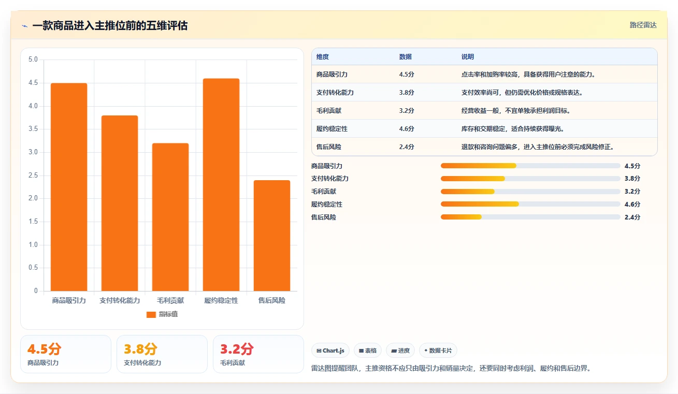Click the 2.4分 value beside progress bar
Viewport: 678px width, 394px height.
632,217
